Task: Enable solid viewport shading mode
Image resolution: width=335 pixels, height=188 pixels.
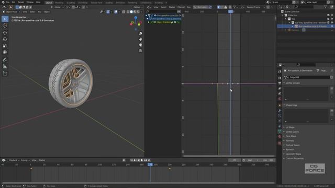Action: 131,11
